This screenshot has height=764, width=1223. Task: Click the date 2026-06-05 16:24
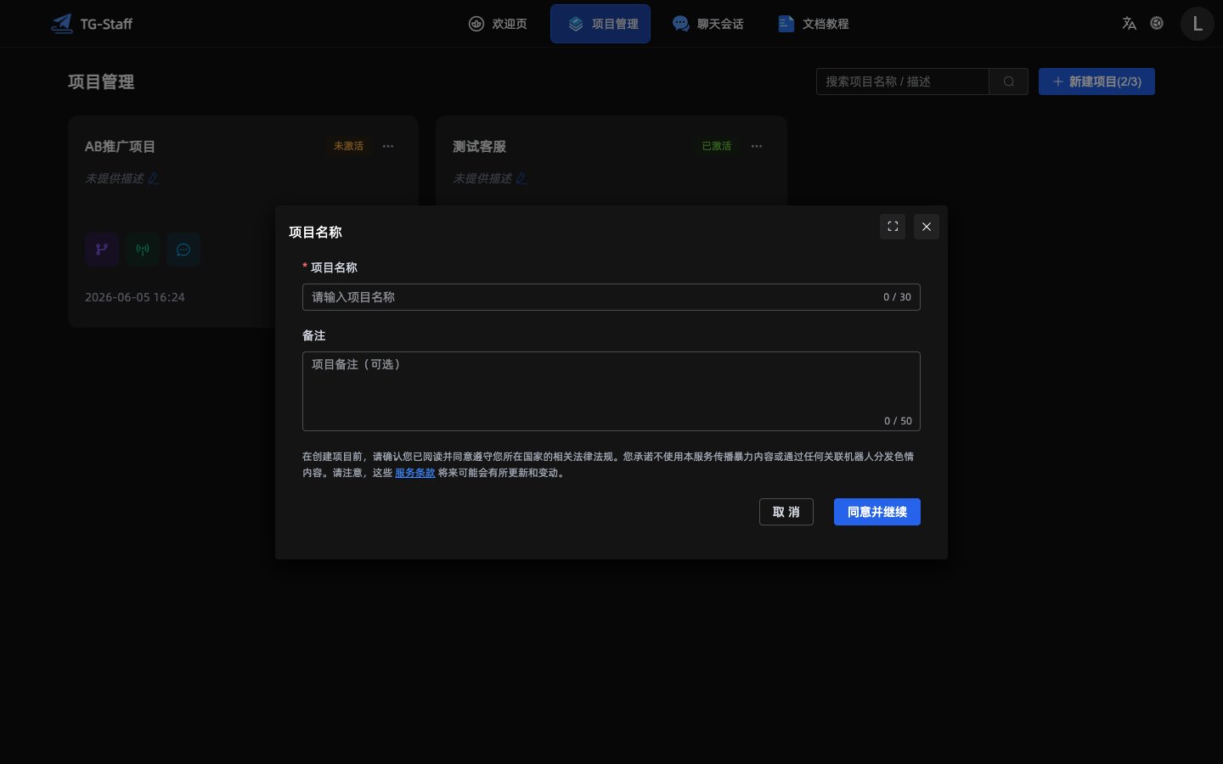135,297
